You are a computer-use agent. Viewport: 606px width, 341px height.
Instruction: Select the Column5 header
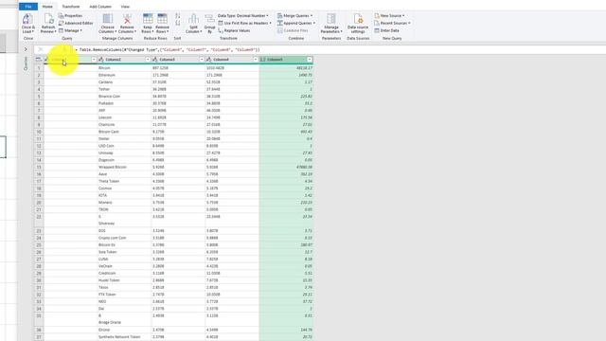[286, 60]
